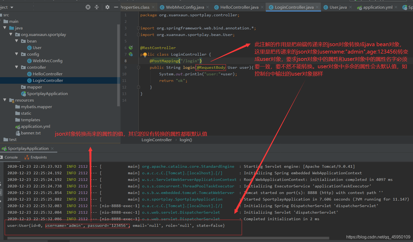Click the @RequestBody annotation in code
413x242 pixels.
coord(211,67)
